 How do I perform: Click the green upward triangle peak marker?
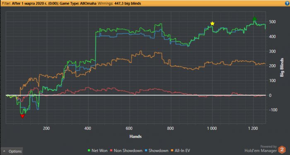(254, 19)
